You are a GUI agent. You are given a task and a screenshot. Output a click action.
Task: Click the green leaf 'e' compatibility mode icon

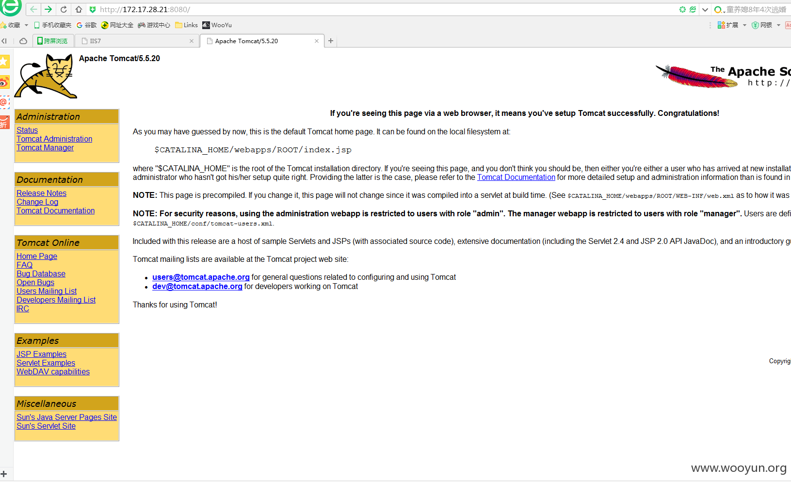pyautogui.click(x=693, y=9)
